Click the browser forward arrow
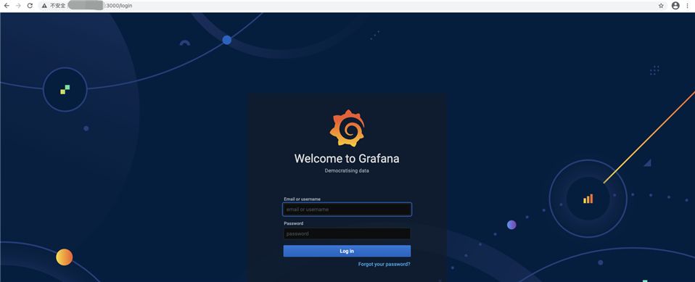This screenshot has height=282, width=695. tap(18, 6)
